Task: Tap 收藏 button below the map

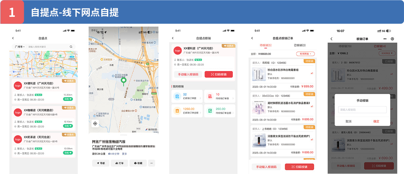Action: pos(138,163)
